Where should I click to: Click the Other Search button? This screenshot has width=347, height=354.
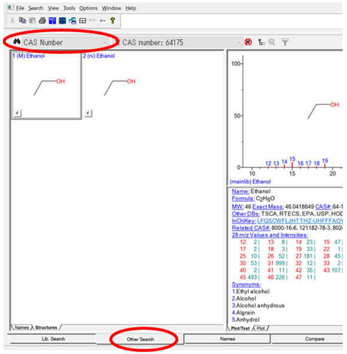(x=140, y=339)
